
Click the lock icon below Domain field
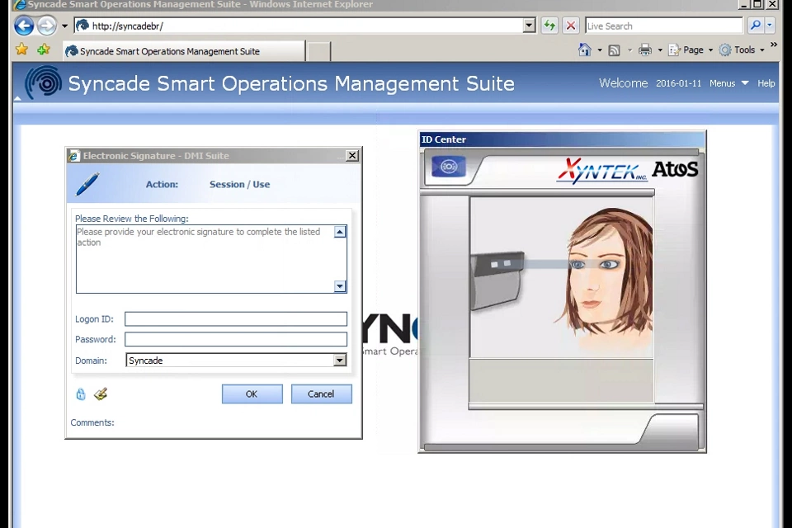click(81, 394)
